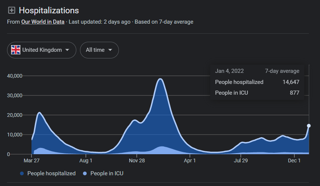Click the 40,000 y-axis label

[x=15, y=76]
